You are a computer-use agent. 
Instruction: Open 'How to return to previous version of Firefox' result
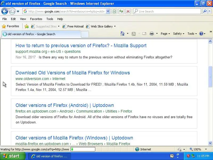(x=81, y=46)
